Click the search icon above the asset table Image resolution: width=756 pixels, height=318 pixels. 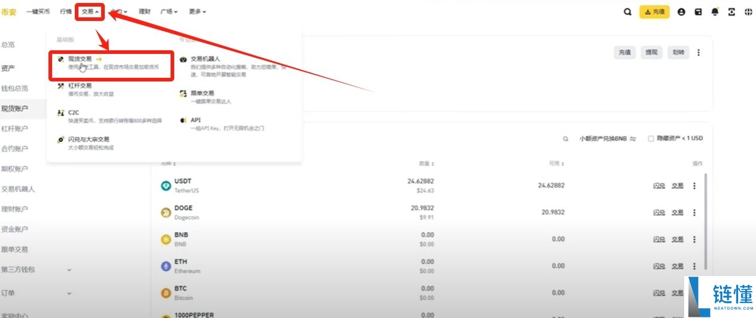[565, 138]
